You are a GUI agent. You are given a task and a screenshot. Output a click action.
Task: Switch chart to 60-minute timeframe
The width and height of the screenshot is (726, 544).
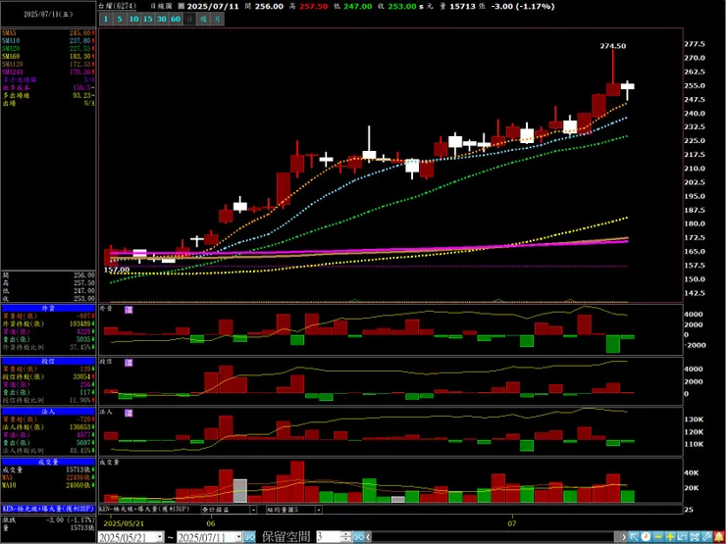click(x=176, y=19)
